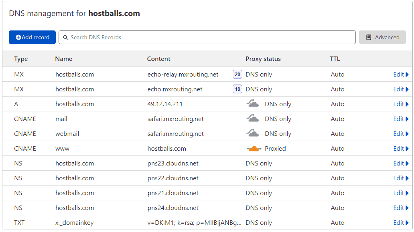Click the Advanced document icon

point(368,37)
